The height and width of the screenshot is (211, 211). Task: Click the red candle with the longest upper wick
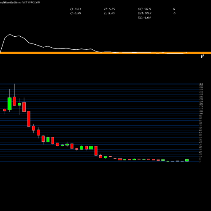[14, 101]
